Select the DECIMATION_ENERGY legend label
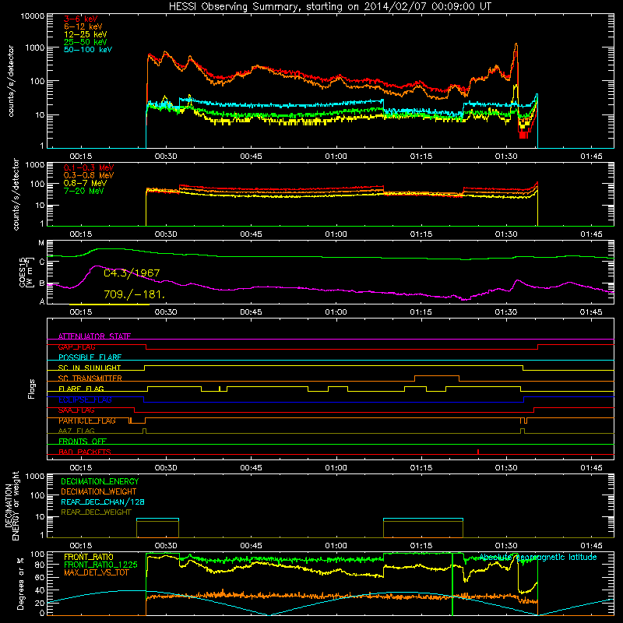 (100, 481)
